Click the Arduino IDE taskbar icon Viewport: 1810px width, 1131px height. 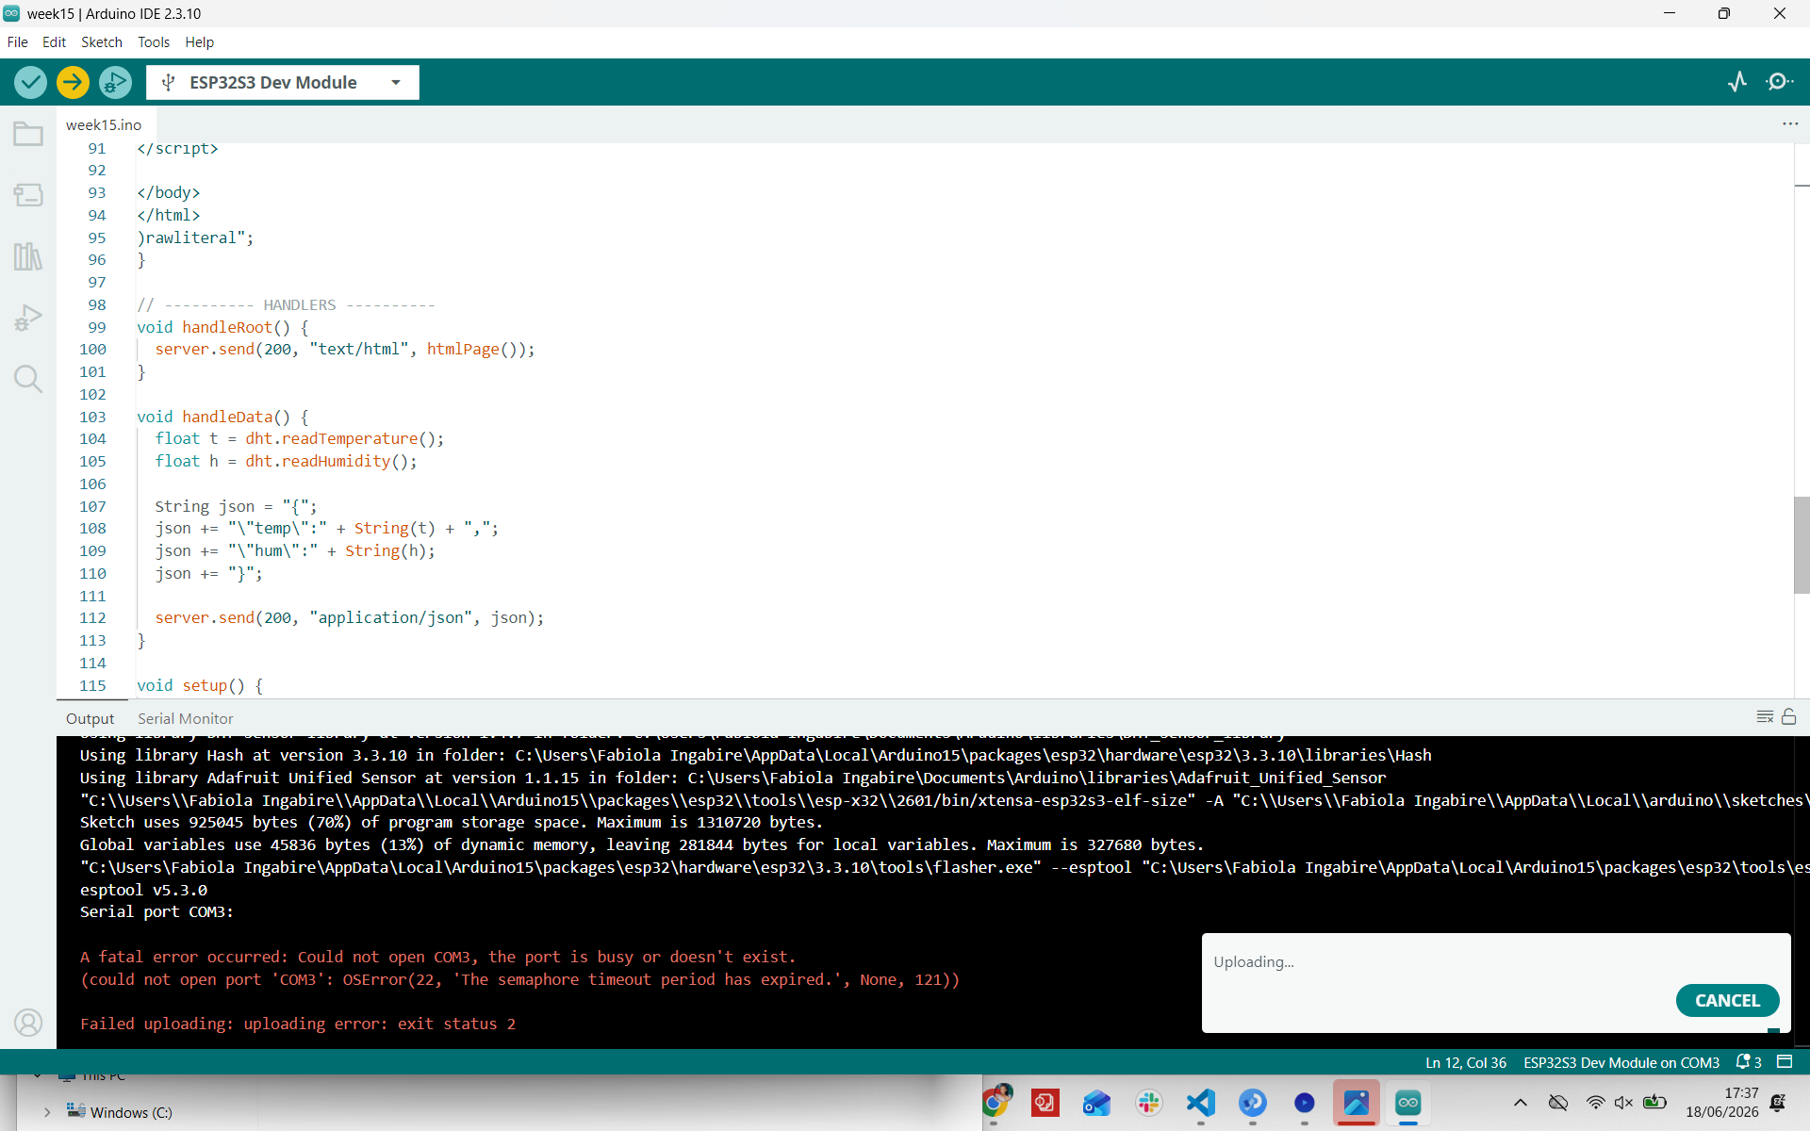(1408, 1102)
